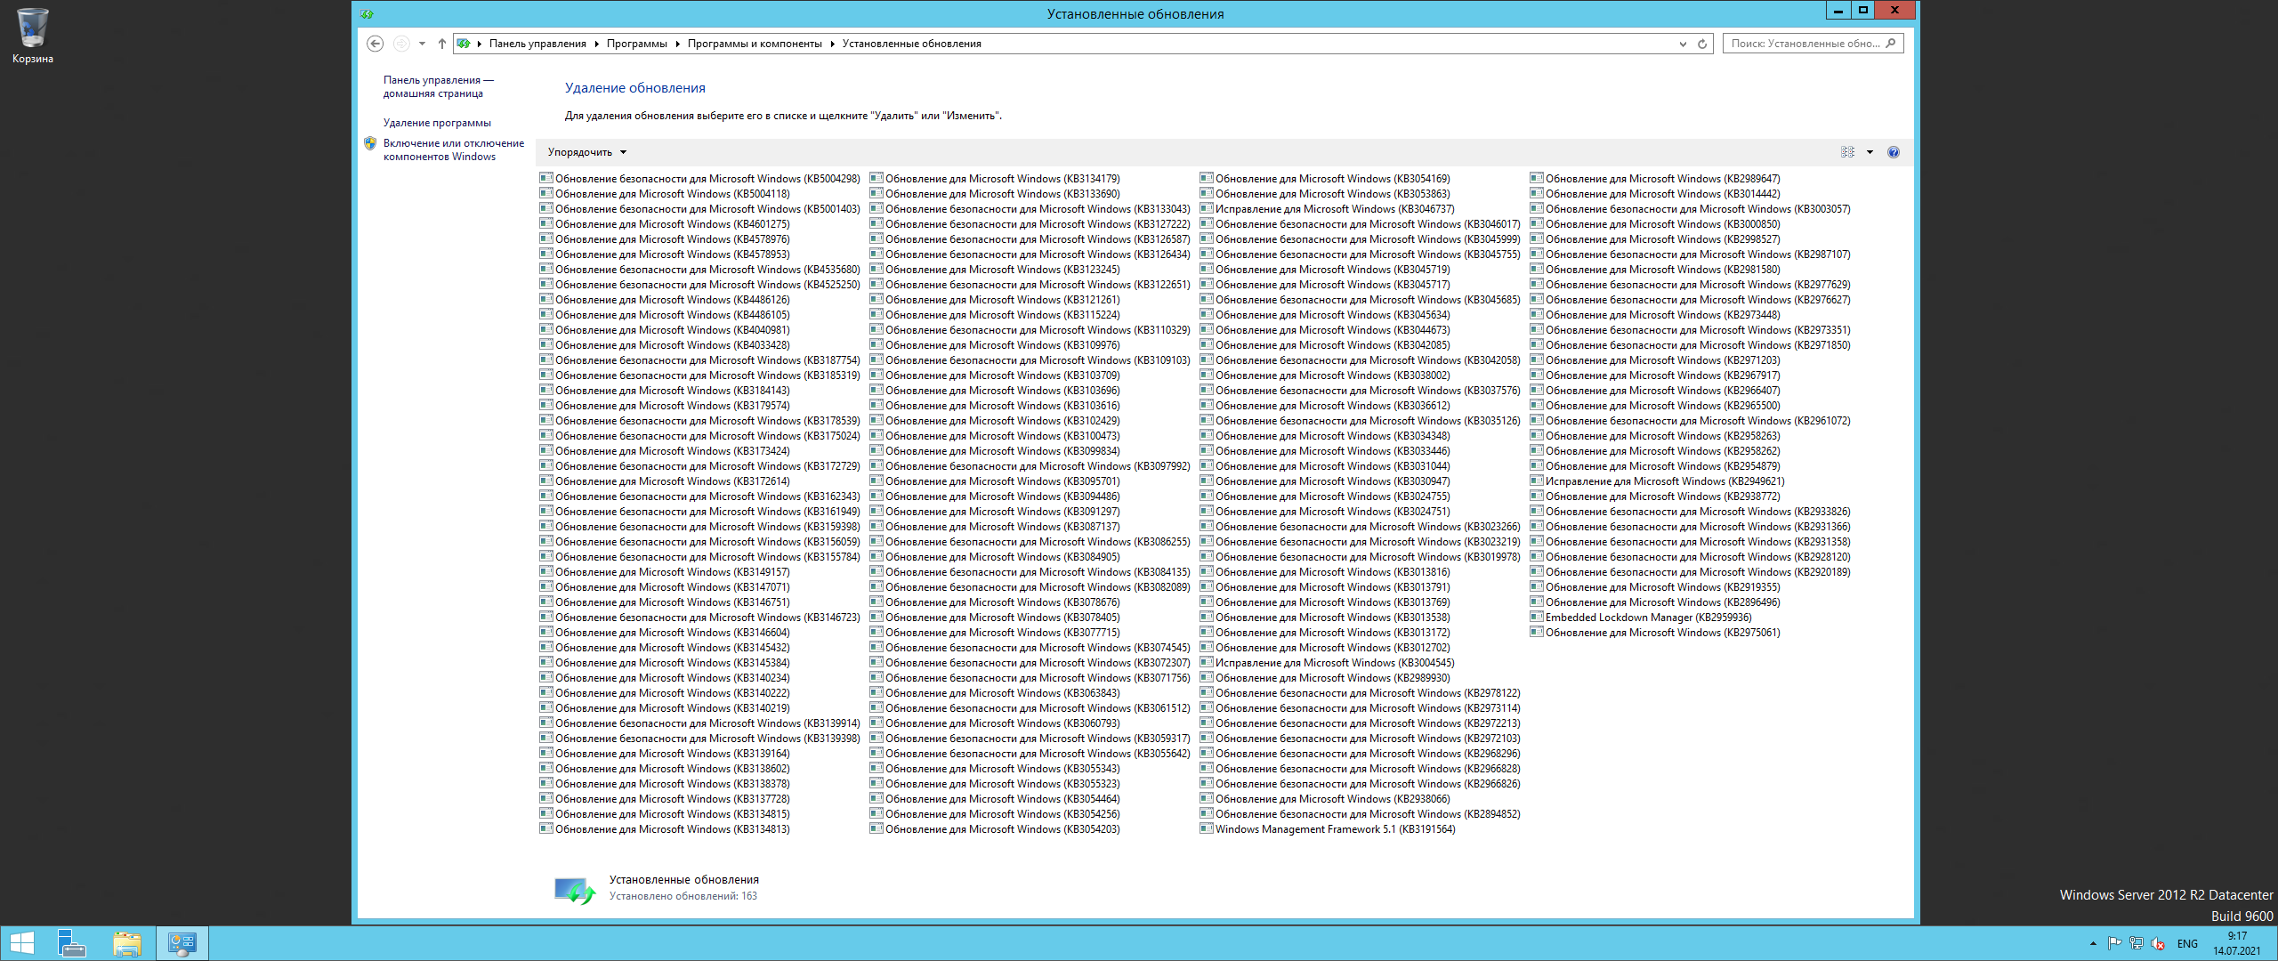Expand the view options dropdown arrow
2278x961 pixels.
point(1870,152)
